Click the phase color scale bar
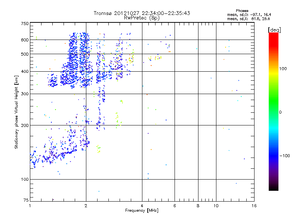This screenshot has height=224, width=299. click(274, 111)
